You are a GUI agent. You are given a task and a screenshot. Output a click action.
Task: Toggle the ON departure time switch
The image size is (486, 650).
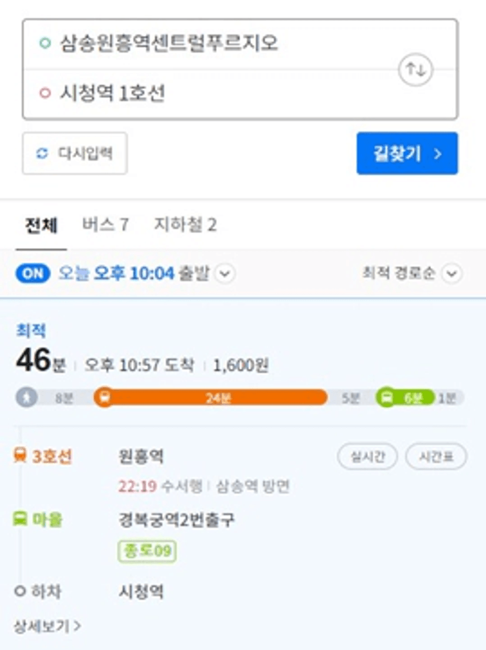click(x=33, y=274)
